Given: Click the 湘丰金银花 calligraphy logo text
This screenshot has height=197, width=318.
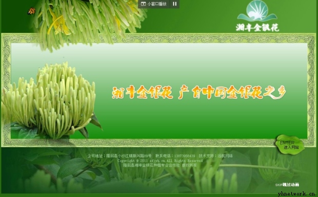Looking at the screenshot, I should point(257,27).
